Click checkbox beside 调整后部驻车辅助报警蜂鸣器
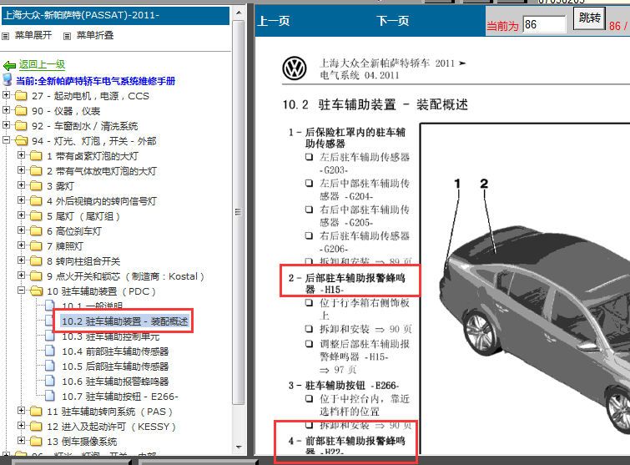This screenshot has width=630, height=465. pos(309,344)
